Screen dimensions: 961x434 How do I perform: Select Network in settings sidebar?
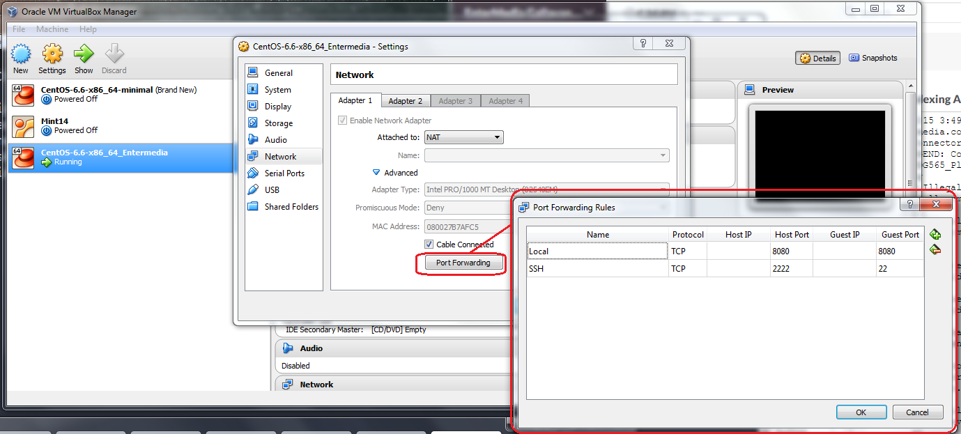point(284,157)
